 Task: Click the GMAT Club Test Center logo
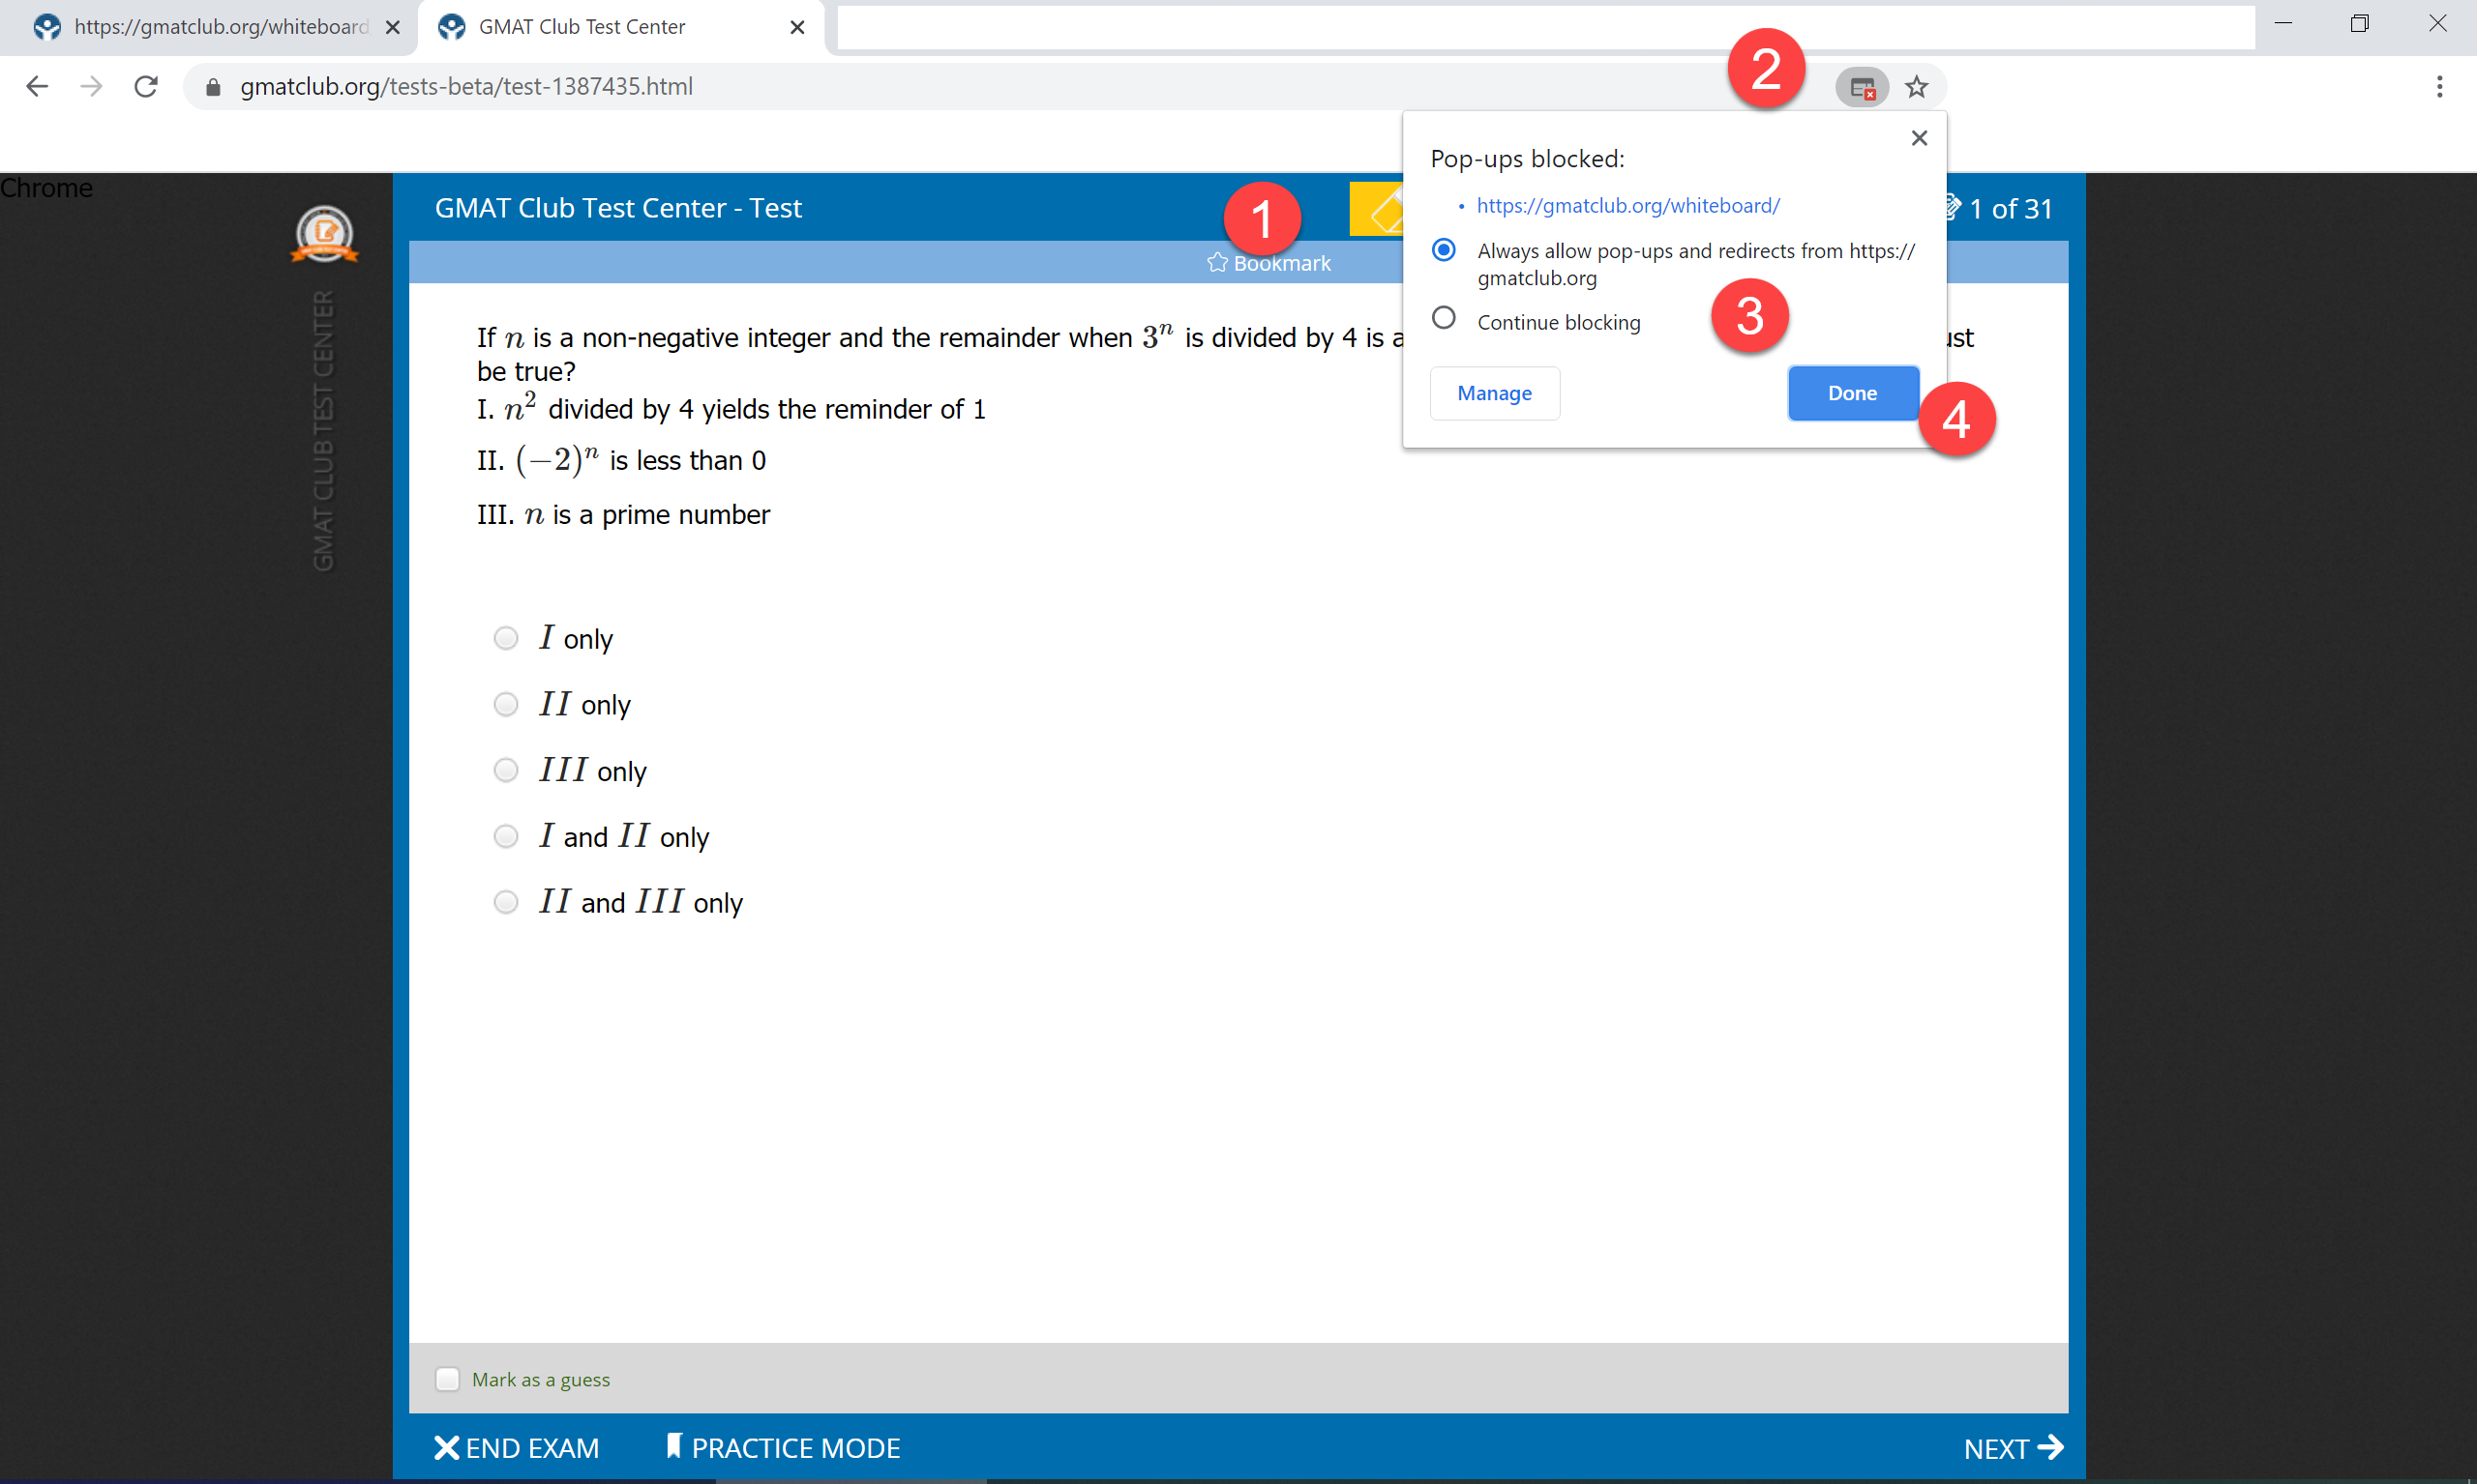pyautogui.click(x=324, y=234)
